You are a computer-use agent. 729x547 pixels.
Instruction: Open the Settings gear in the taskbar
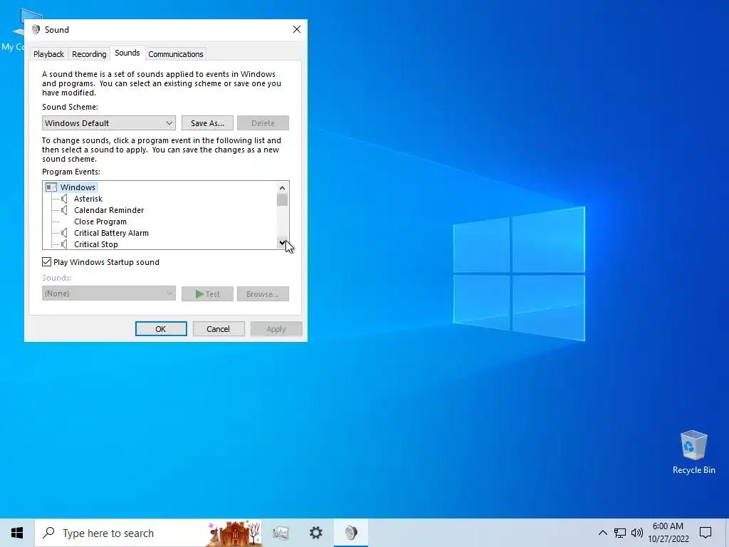pos(316,533)
